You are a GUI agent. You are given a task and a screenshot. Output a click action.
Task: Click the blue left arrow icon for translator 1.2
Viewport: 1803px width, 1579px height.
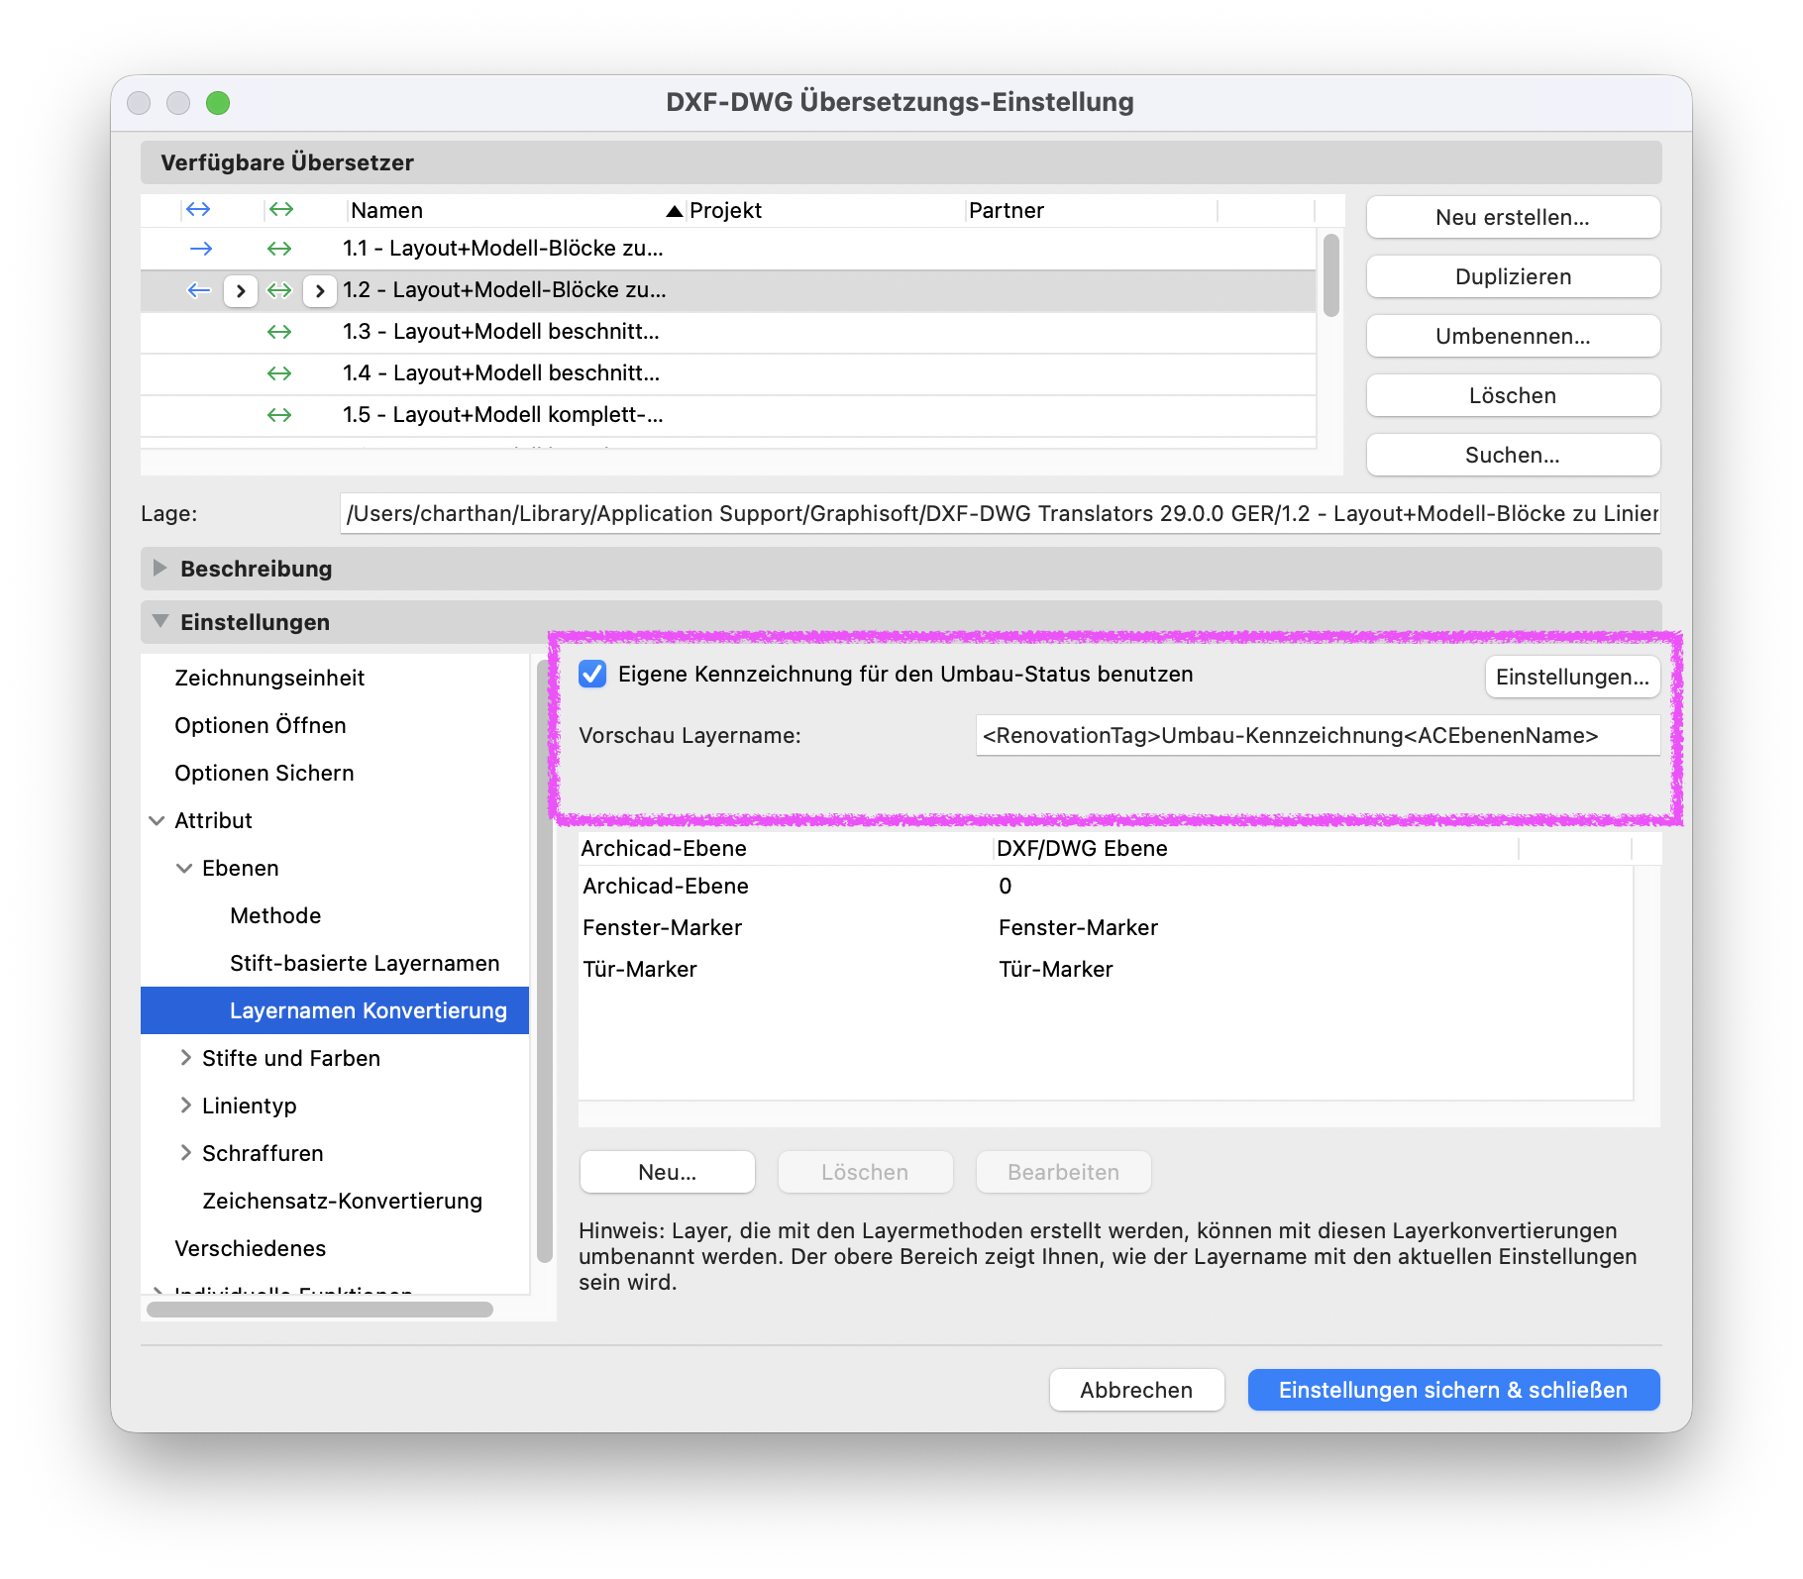click(200, 290)
